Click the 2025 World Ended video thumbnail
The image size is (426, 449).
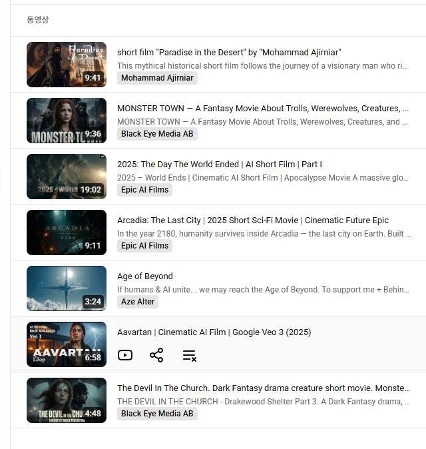point(67,177)
